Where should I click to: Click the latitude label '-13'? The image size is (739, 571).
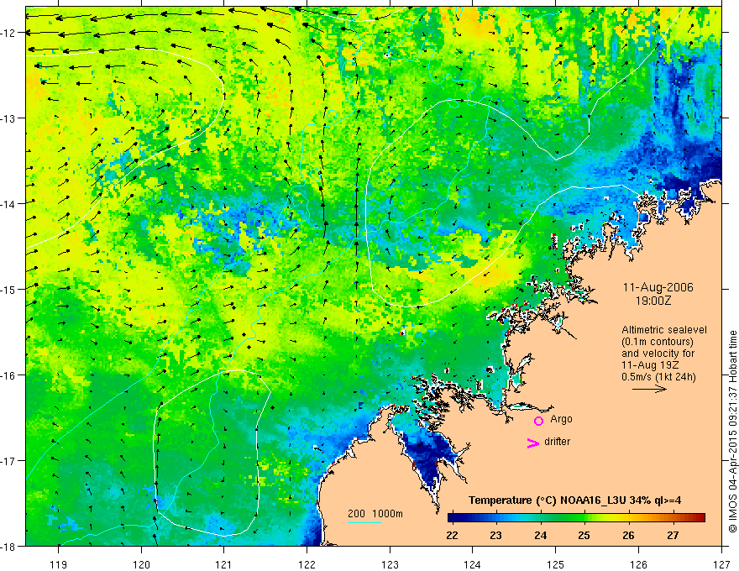[9, 118]
